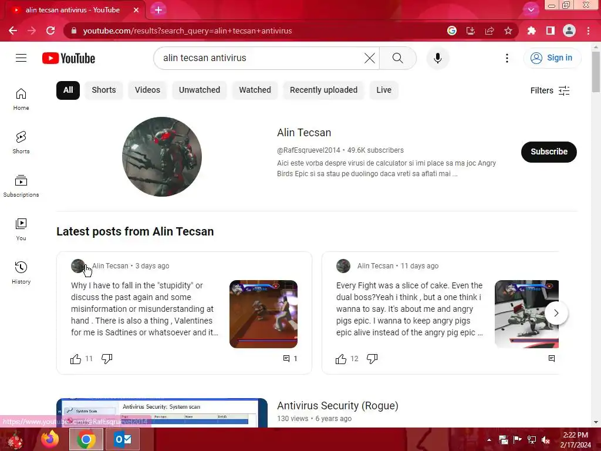The height and width of the screenshot is (451, 601).
Task: Click the share page icon in address bar
Action: click(x=489, y=31)
